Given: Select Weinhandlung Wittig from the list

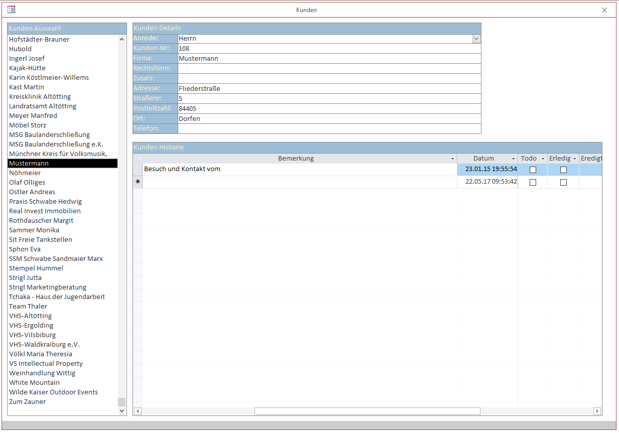Looking at the screenshot, I should coord(42,373).
